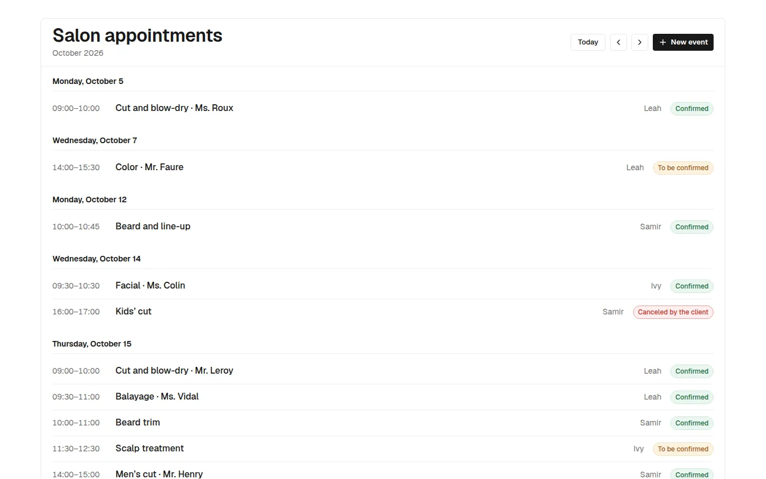Open Cut and blow-dry · Mr. Leroy appointment
The width and height of the screenshot is (766, 479).
coord(383,371)
